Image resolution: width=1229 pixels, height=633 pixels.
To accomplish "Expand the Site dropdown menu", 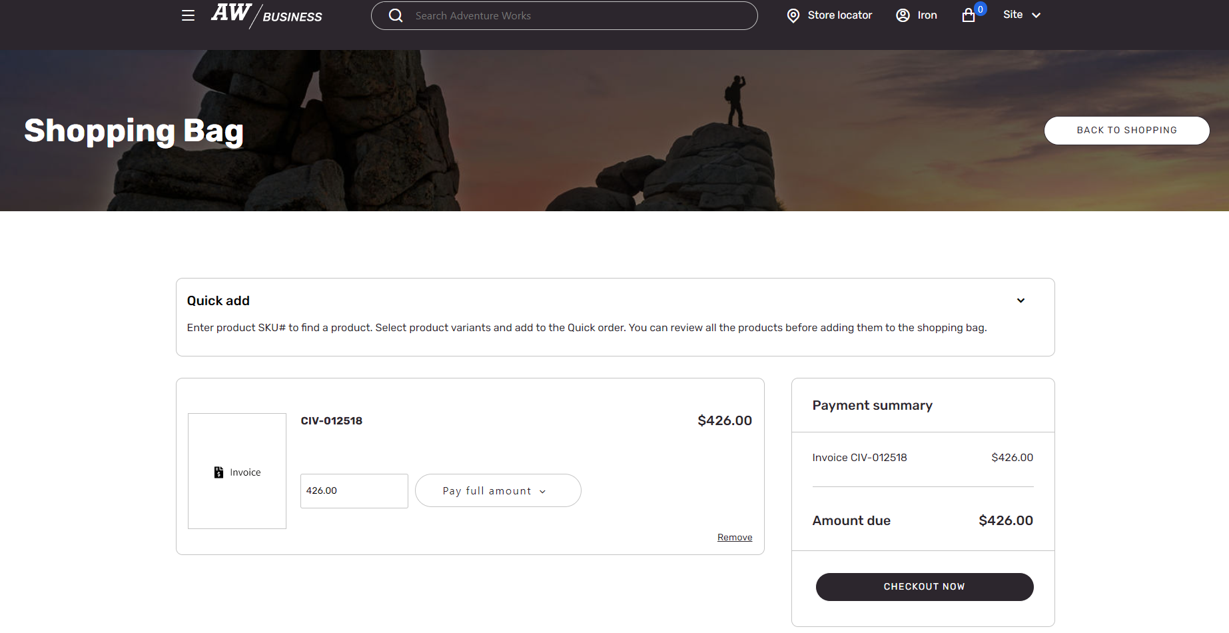I will (1022, 15).
